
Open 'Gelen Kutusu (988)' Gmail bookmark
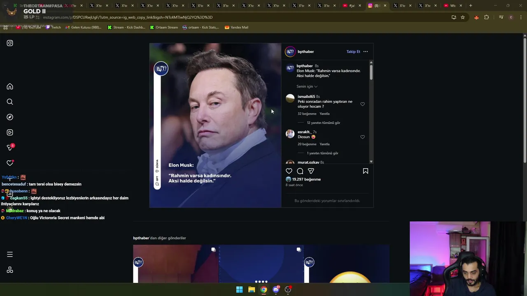point(84,28)
